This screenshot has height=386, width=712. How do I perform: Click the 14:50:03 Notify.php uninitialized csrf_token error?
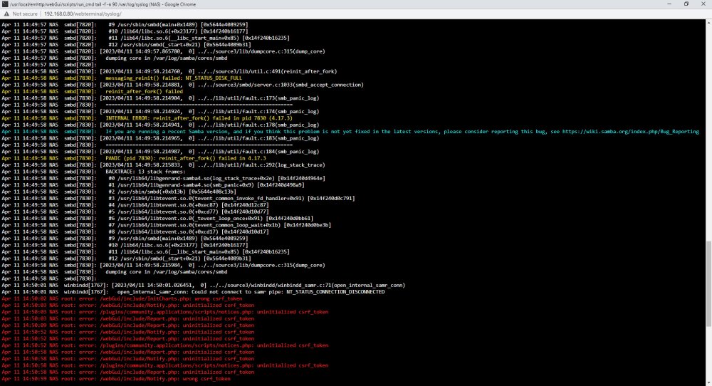pos(127,305)
